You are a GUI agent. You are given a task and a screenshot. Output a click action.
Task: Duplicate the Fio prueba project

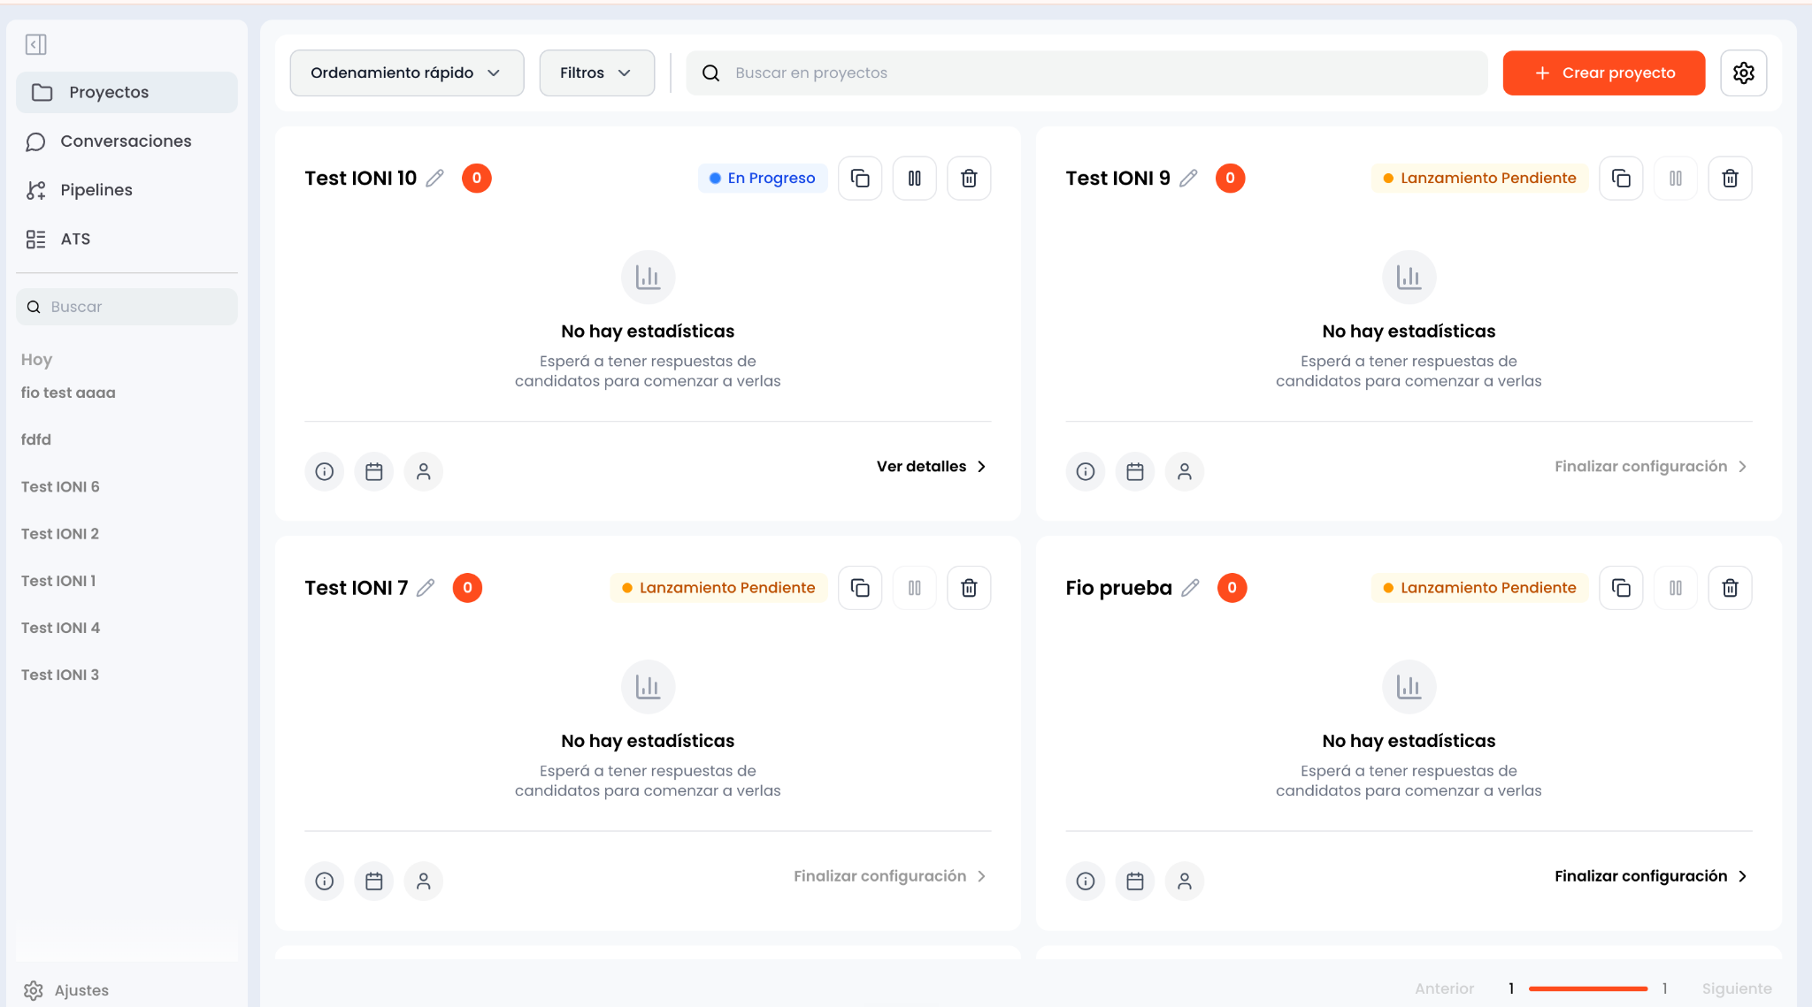tap(1621, 587)
